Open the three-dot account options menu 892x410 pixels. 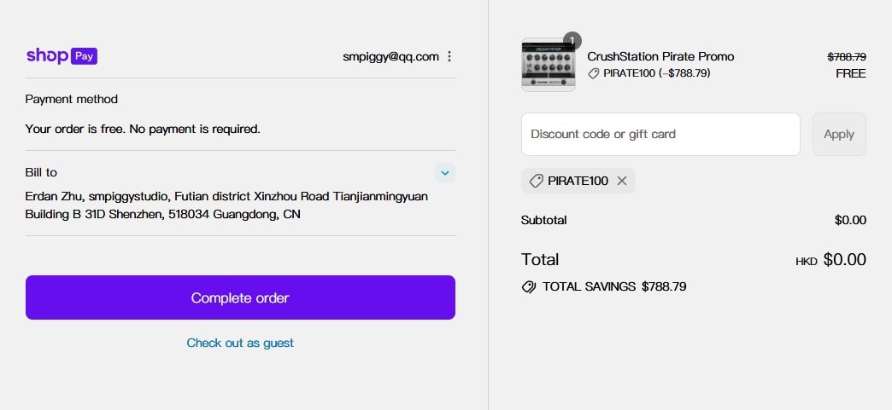tap(449, 56)
